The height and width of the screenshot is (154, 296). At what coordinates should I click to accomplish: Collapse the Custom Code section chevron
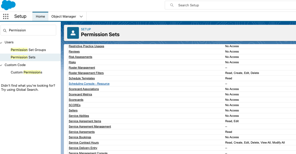pyautogui.click(x=1, y=65)
